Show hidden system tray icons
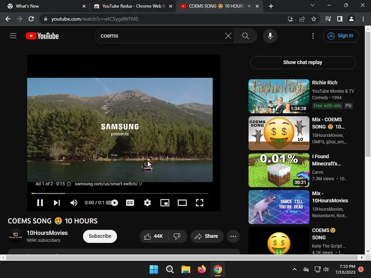This screenshot has height=278, width=371. point(295,269)
